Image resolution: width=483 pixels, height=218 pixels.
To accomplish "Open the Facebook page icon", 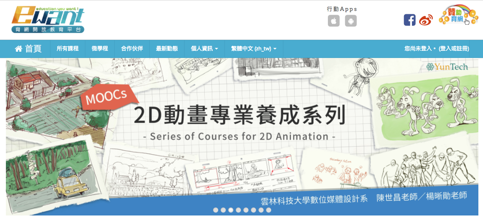I will [x=409, y=20].
